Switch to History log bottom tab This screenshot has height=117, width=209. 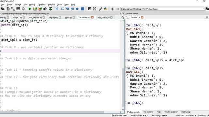click(x=185, y=112)
